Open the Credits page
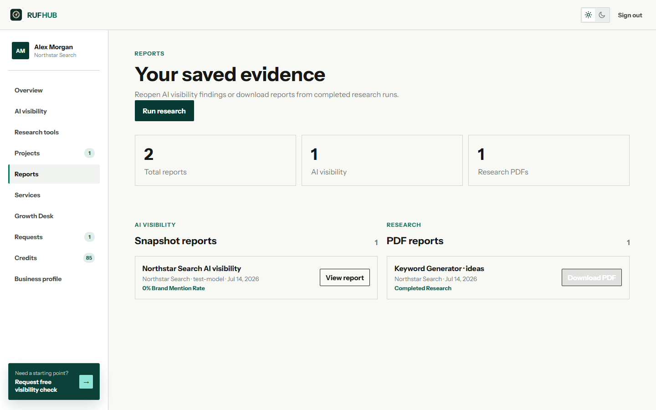Viewport: 656px width, 410px height. tap(54, 258)
